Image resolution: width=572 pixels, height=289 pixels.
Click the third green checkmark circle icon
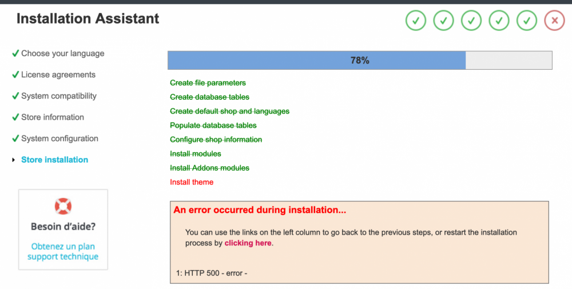pos(471,21)
